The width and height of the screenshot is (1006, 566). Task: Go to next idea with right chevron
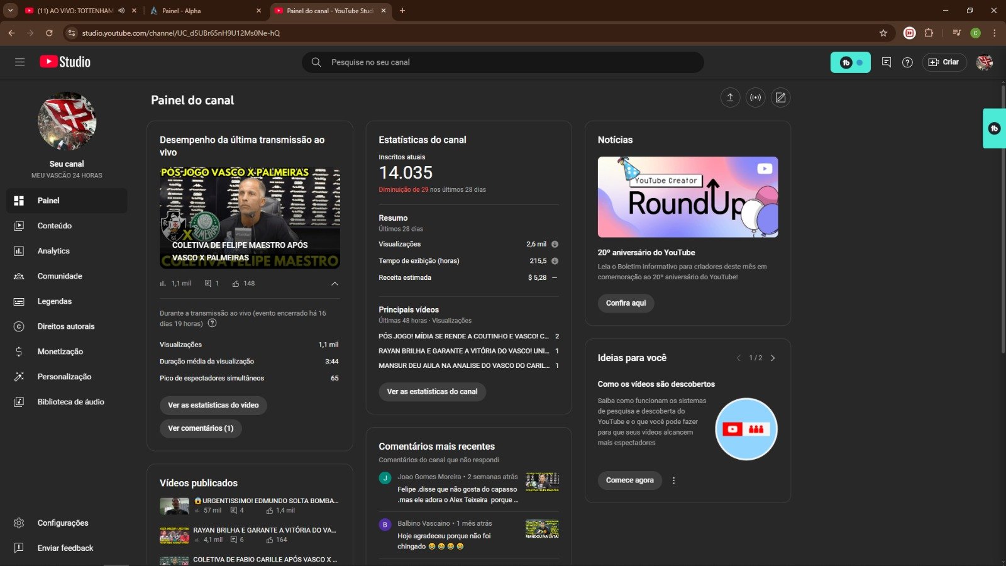click(x=773, y=358)
